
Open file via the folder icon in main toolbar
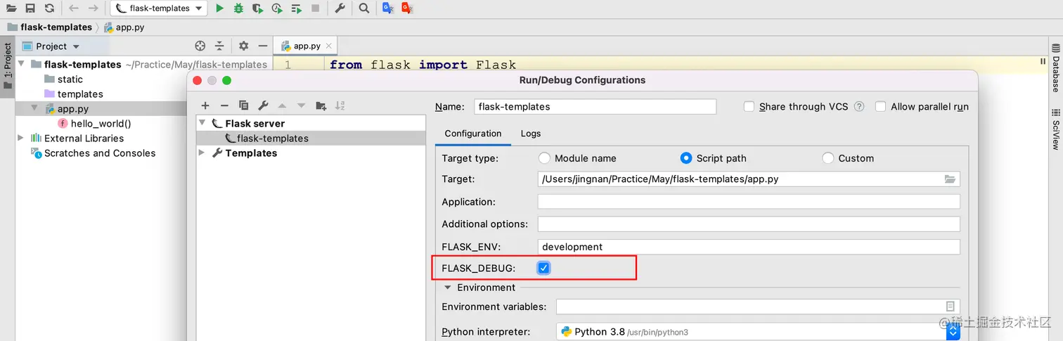click(x=11, y=8)
